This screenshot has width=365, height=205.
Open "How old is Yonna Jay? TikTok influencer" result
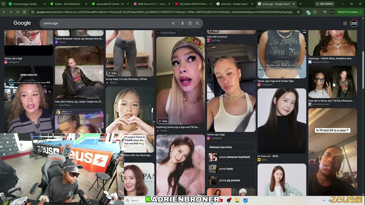[331, 101]
